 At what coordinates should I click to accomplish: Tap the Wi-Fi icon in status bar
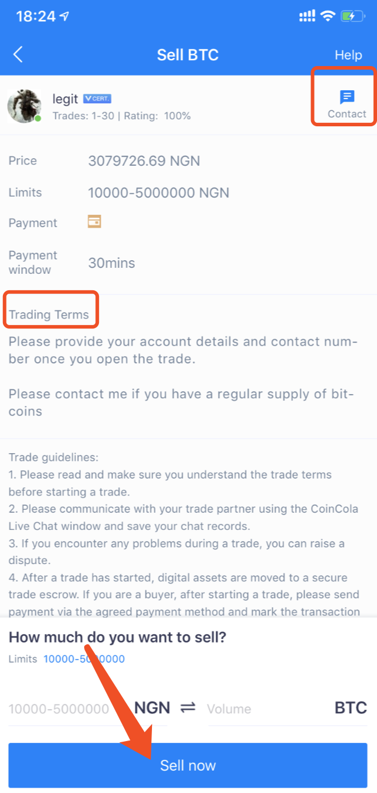coord(328,17)
